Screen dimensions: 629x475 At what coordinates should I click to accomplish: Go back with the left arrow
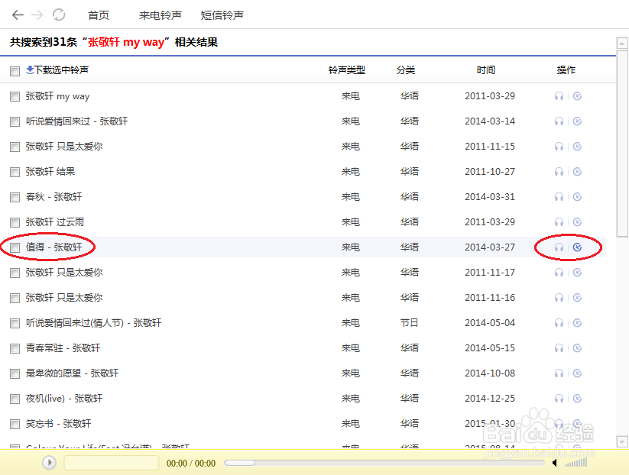[x=18, y=15]
